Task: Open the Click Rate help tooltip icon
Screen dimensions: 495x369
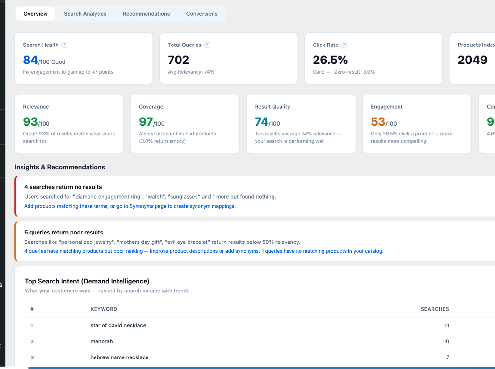Action: coord(344,45)
